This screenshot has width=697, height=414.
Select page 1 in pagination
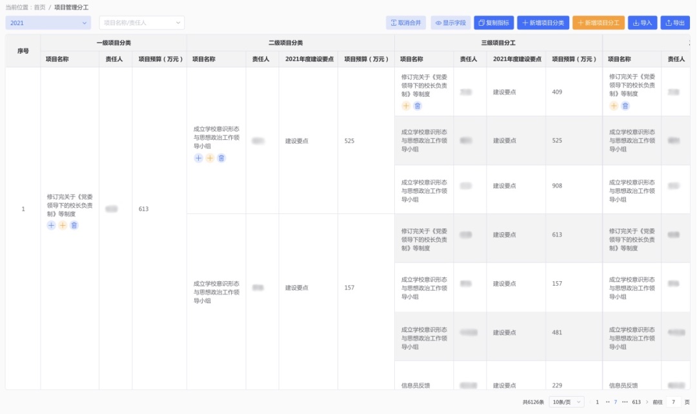point(597,402)
